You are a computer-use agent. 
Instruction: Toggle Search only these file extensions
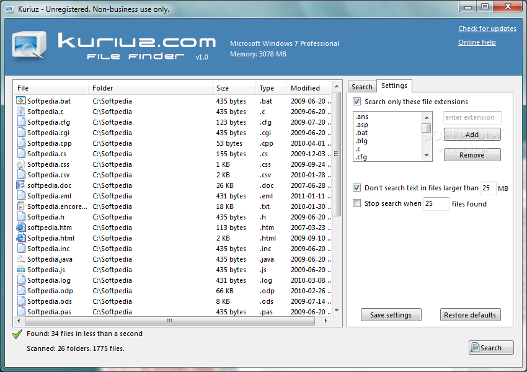click(357, 102)
